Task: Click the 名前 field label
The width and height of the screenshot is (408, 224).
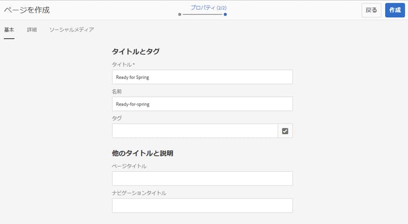Action: coord(117,91)
